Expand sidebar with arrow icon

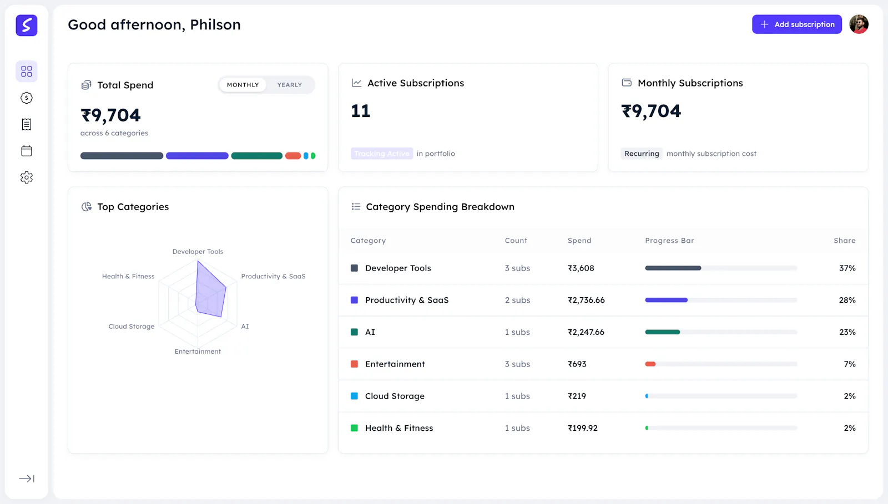point(27,478)
